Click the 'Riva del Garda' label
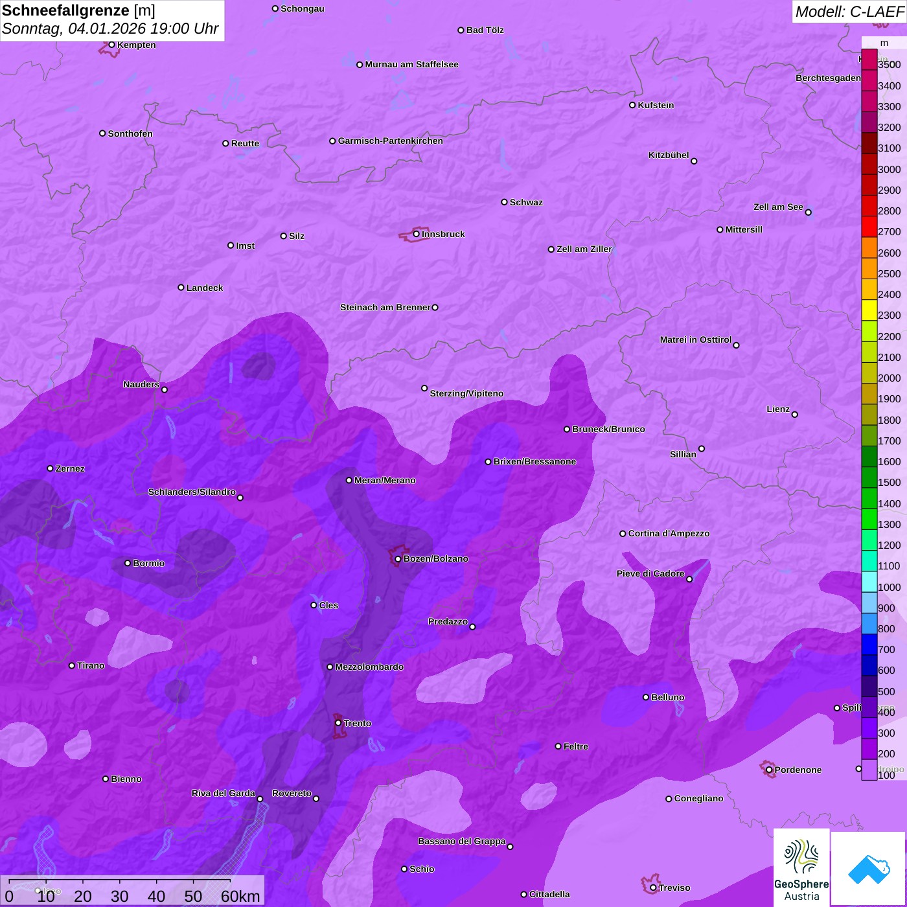Image resolution: width=907 pixels, height=907 pixels. click(x=224, y=793)
